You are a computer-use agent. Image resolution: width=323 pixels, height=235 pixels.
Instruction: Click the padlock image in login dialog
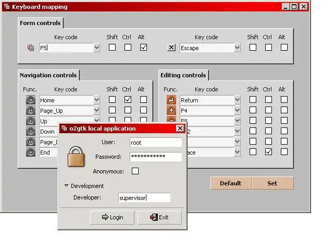pos(76,157)
